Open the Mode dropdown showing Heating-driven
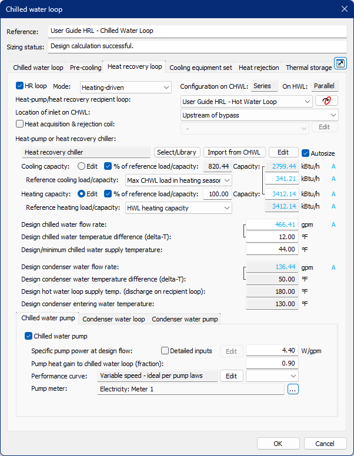Viewport: 354px width, 456px height. pos(125,87)
